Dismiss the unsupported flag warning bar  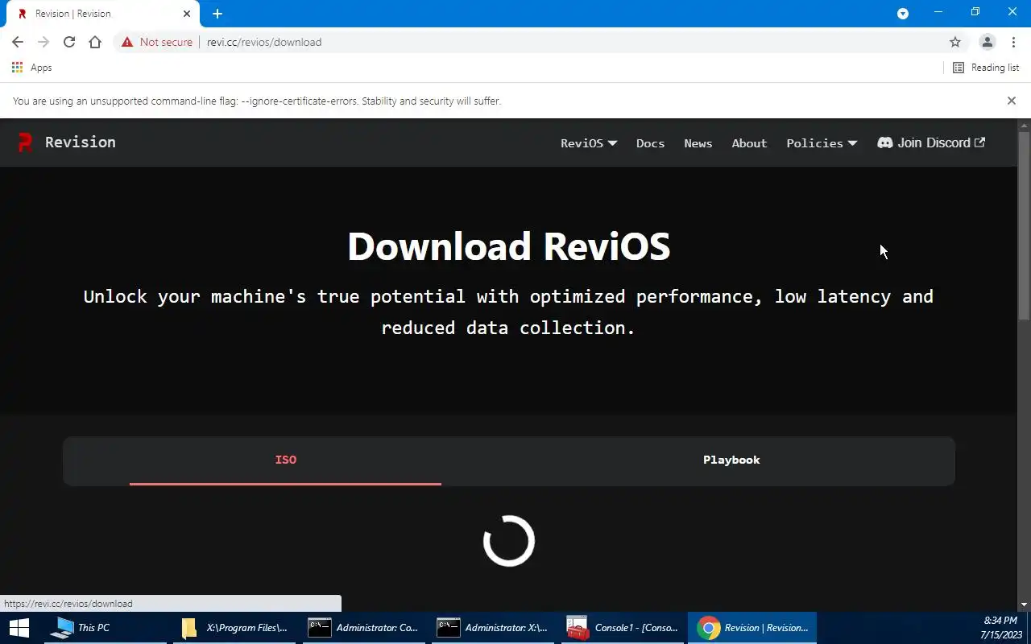point(1012,101)
